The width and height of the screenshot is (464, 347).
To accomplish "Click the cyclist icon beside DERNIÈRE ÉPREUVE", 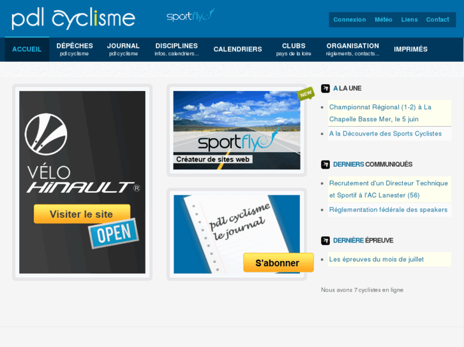I will coord(326,241).
